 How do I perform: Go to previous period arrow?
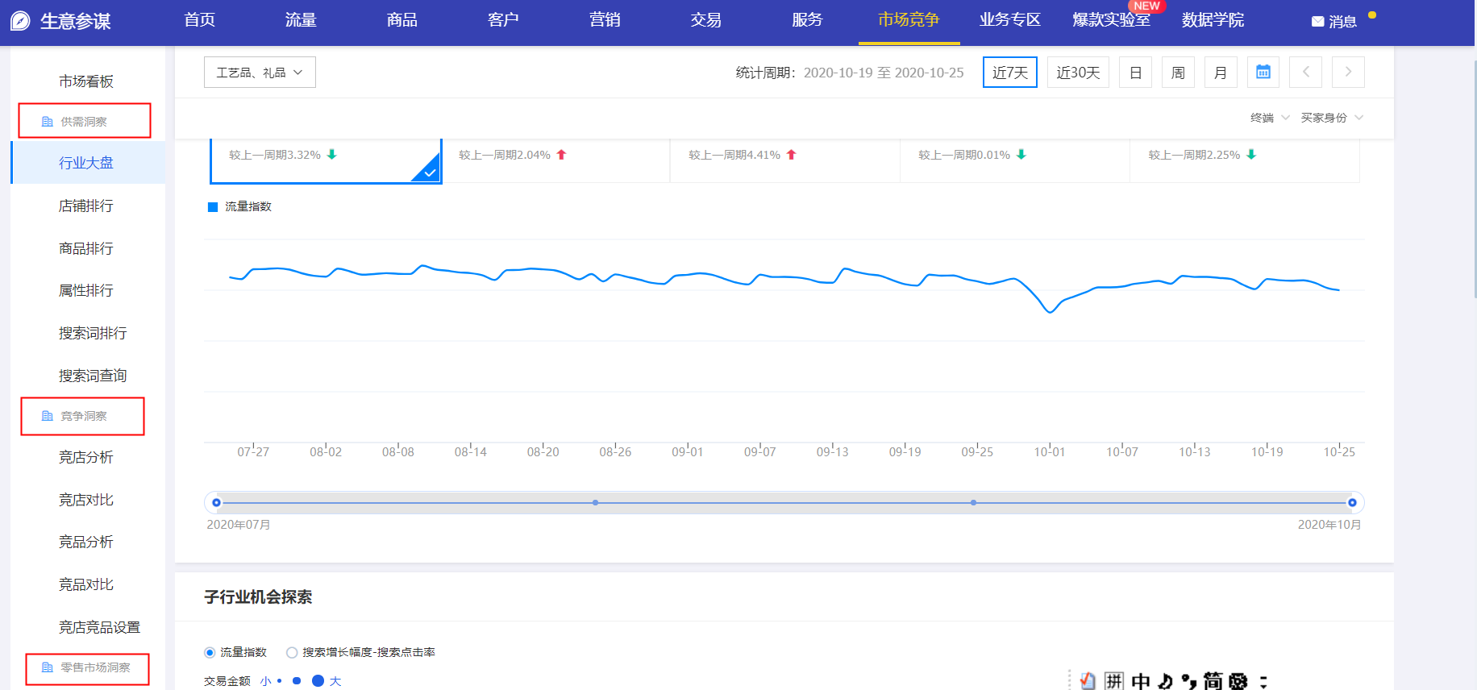tap(1306, 72)
